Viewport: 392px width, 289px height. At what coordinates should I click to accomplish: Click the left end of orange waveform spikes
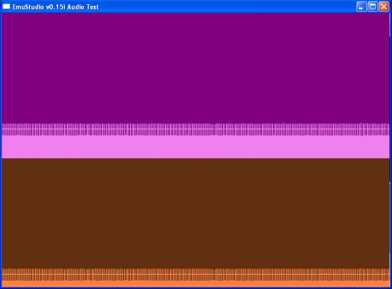tap(5, 275)
